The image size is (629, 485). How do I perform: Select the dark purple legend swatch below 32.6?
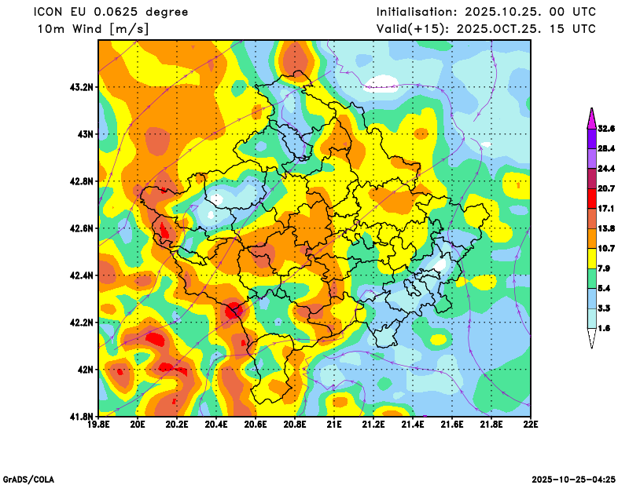pyautogui.click(x=590, y=138)
